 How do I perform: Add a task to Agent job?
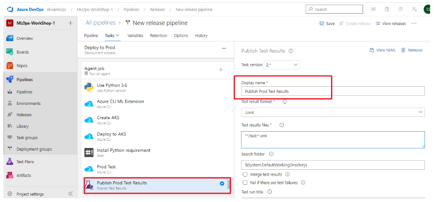[221, 69]
